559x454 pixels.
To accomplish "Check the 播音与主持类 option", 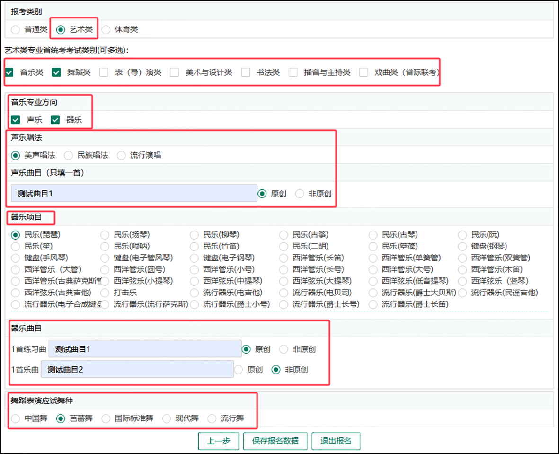I will click(293, 72).
